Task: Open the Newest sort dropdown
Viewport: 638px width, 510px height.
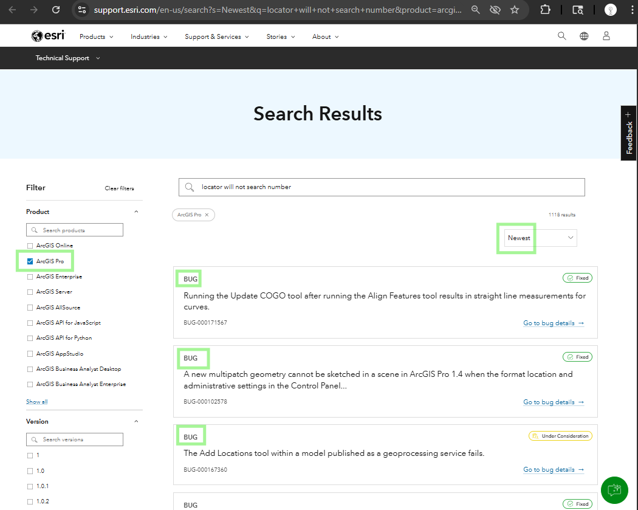Action: click(x=537, y=238)
